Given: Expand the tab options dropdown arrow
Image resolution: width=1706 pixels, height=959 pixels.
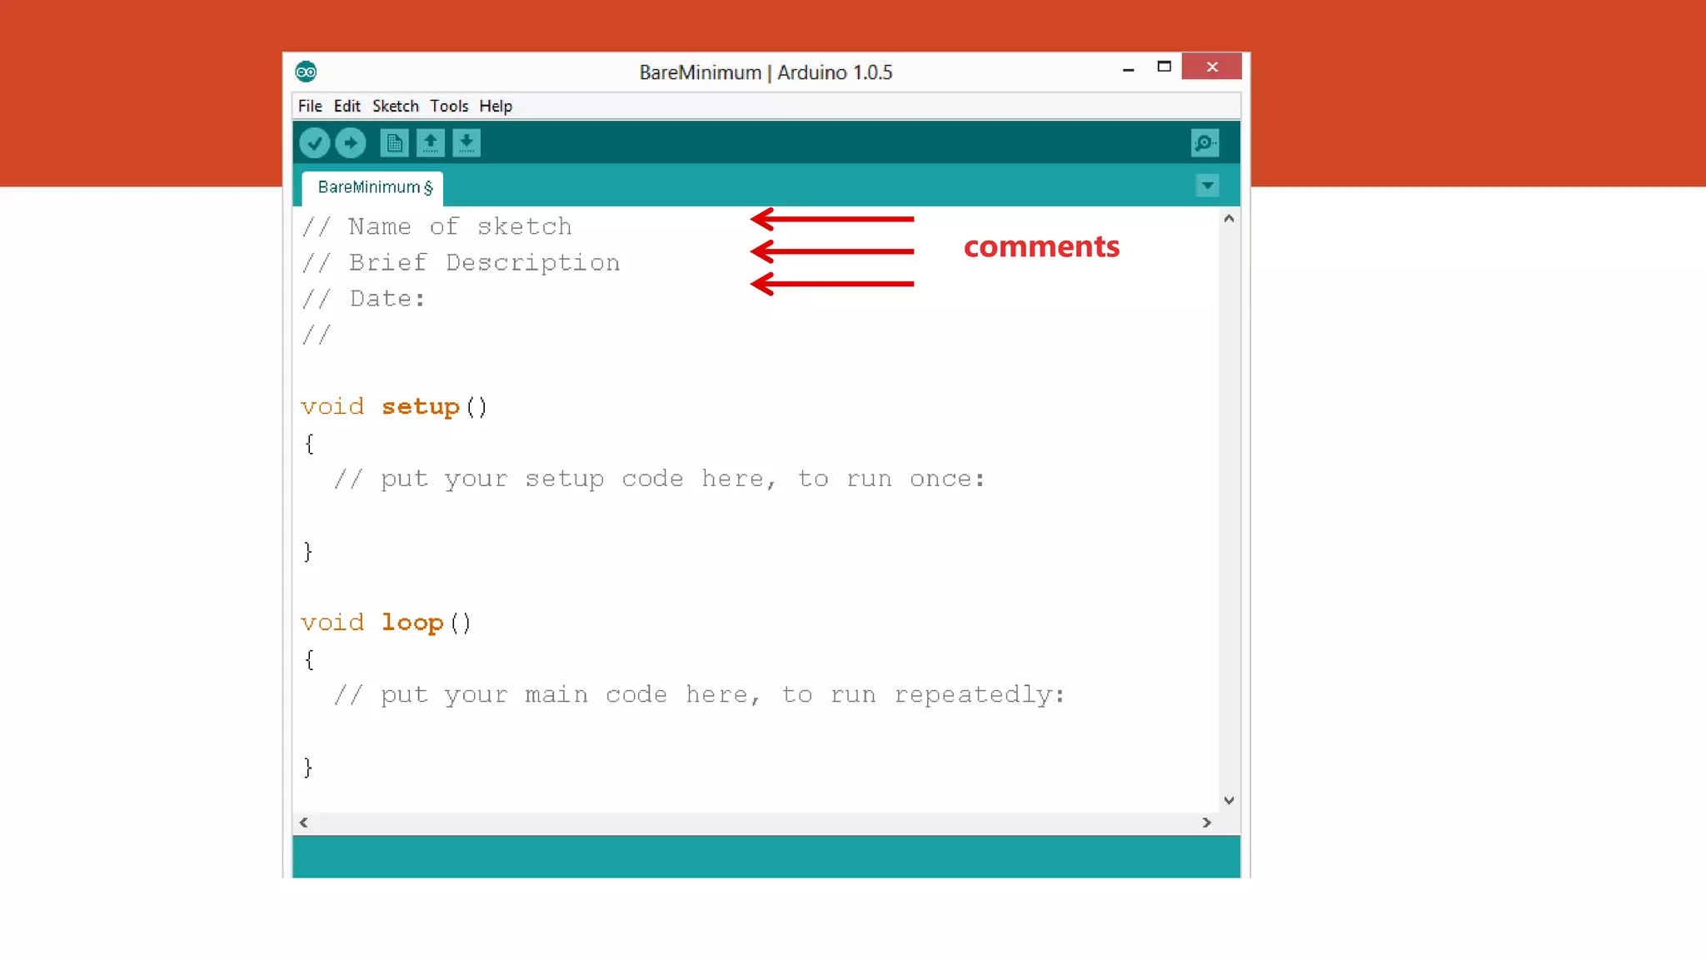Looking at the screenshot, I should [x=1207, y=186].
